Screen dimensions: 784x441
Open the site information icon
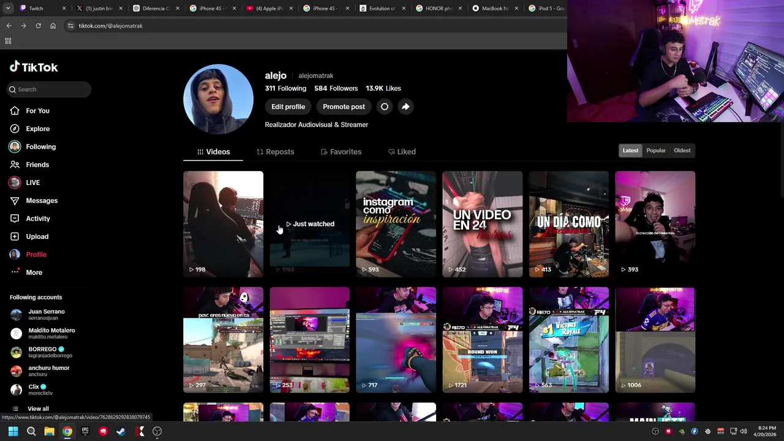(70, 26)
